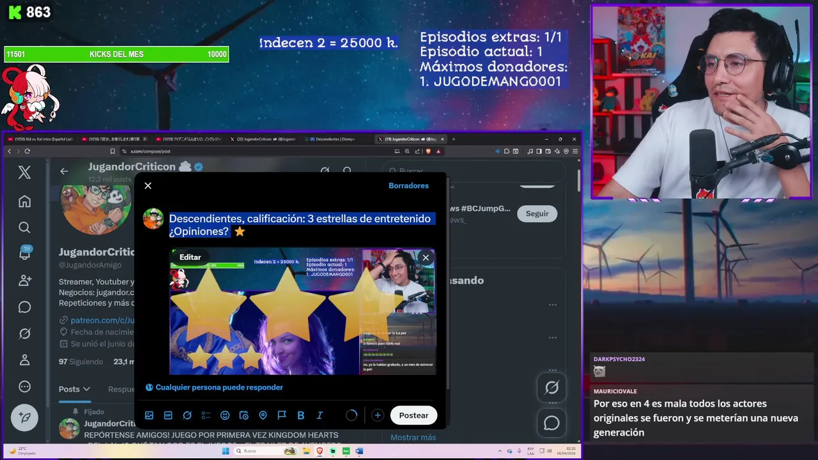
Task: Open the taskbar clock and date
Action: point(566,451)
